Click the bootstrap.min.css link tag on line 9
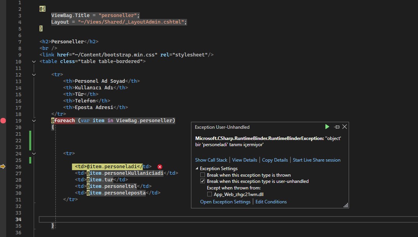Screen dimensions: 418x237 (x=126, y=55)
